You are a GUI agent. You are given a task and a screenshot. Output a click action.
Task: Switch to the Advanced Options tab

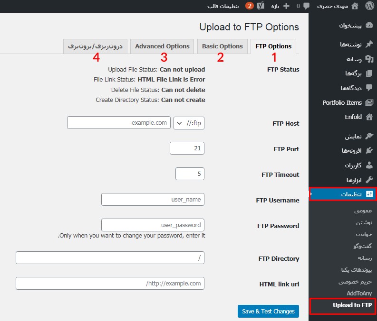click(x=162, y=46)
